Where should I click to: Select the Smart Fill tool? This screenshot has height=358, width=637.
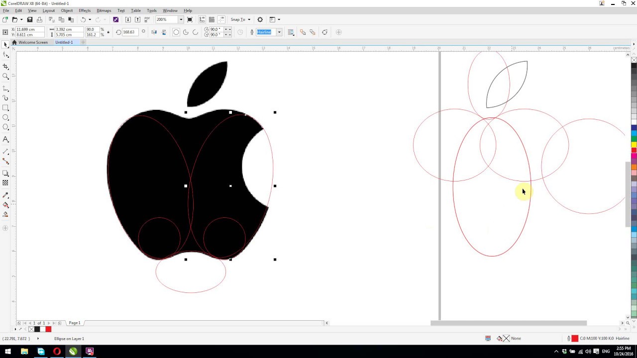coord(5,215)
